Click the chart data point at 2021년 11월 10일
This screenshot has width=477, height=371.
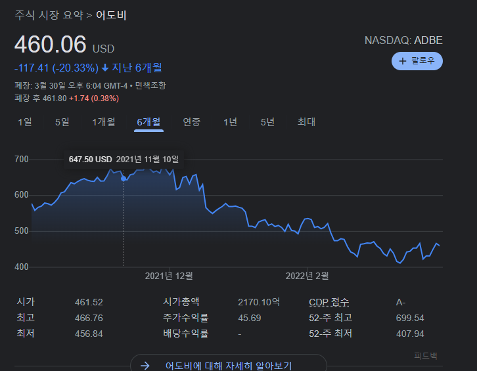point(124,179)
